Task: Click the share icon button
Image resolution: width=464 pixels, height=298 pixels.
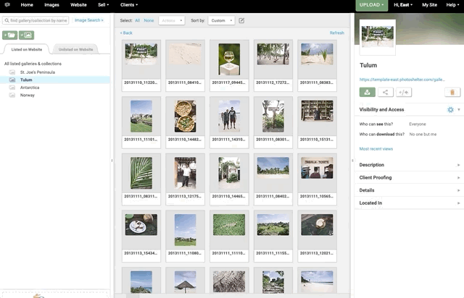Action: pyautogui.click(x=385, y=92)
